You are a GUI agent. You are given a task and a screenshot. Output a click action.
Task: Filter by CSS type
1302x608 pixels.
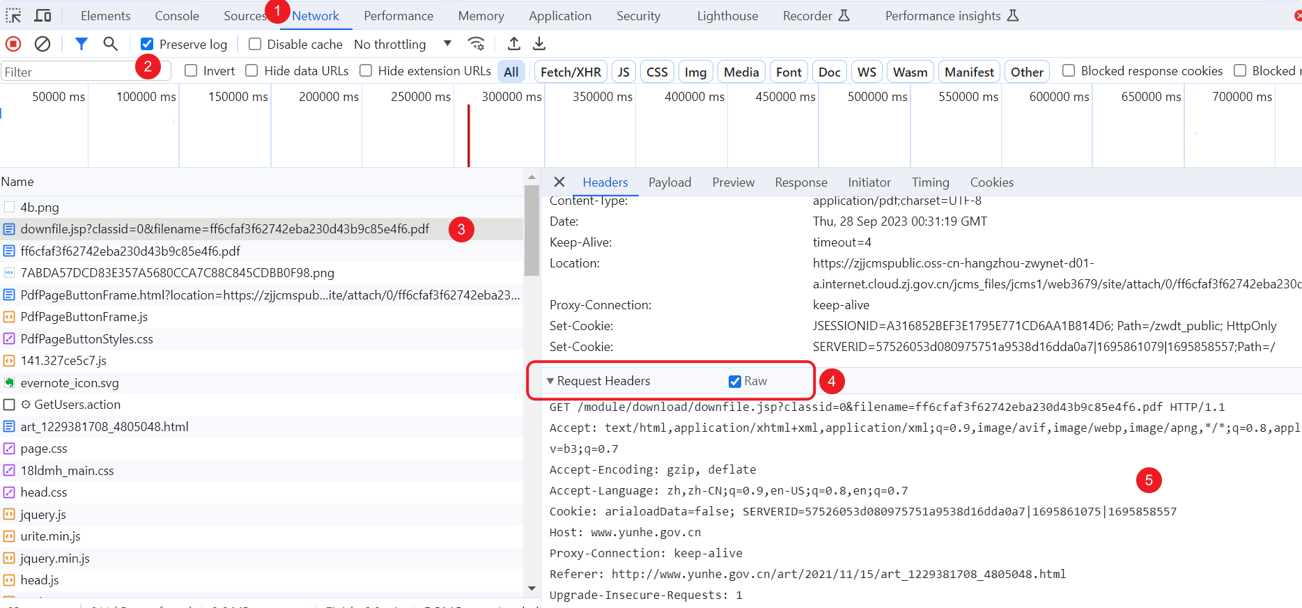[x=657, y=72]
